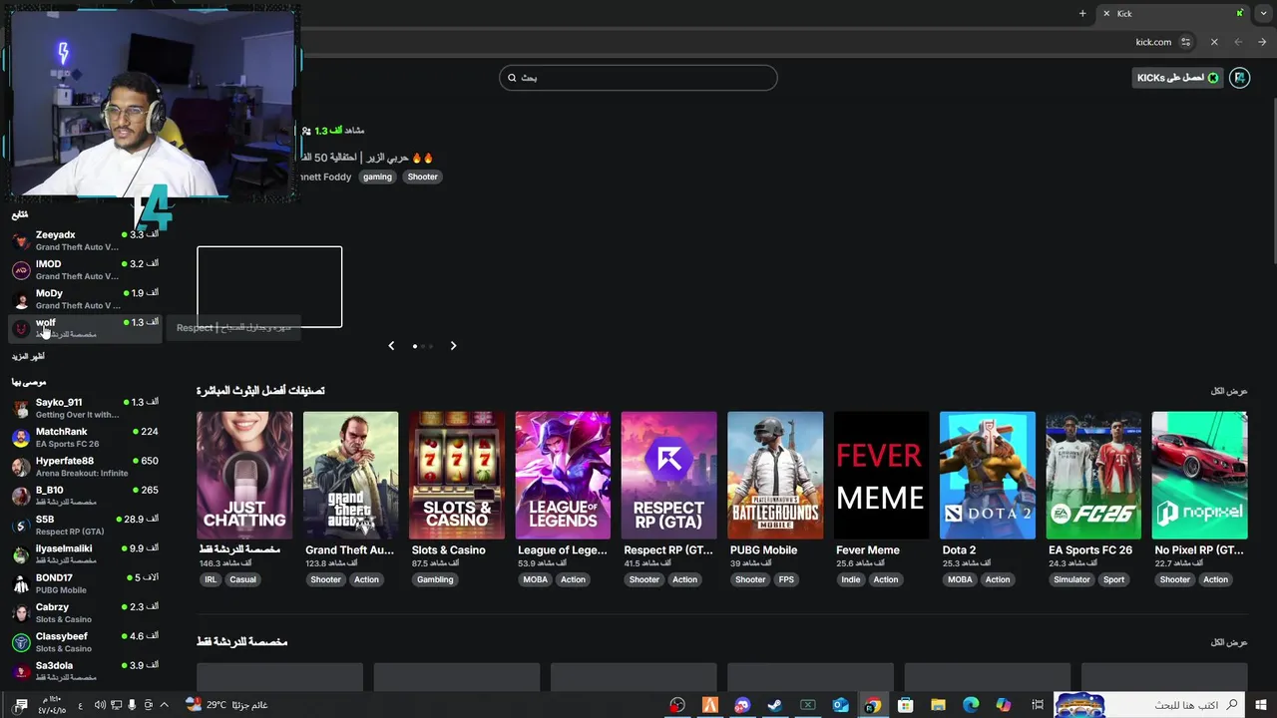Open File Explorer from taskbar
The height and width of the screenshot is (718, 1277).
click(x=938, y=705)
